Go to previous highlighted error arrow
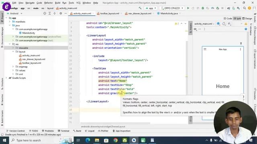 [x=182, y=24]
